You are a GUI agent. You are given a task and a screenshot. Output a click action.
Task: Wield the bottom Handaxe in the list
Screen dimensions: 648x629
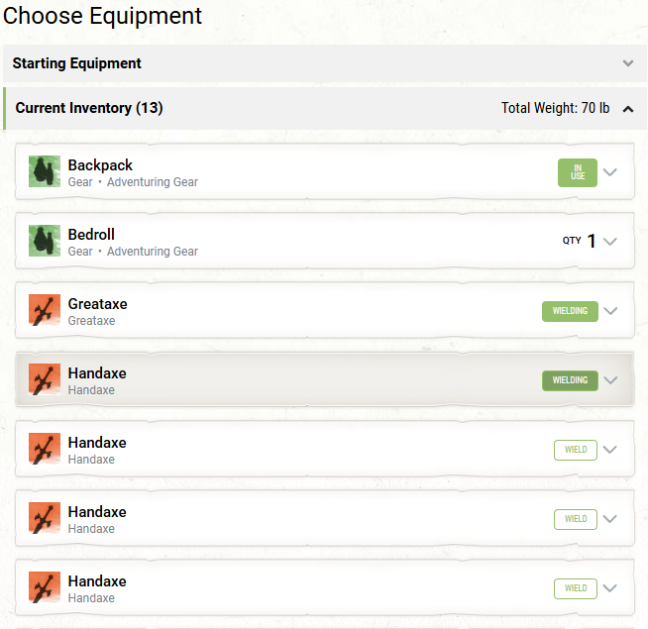click(x=576, y=588)
